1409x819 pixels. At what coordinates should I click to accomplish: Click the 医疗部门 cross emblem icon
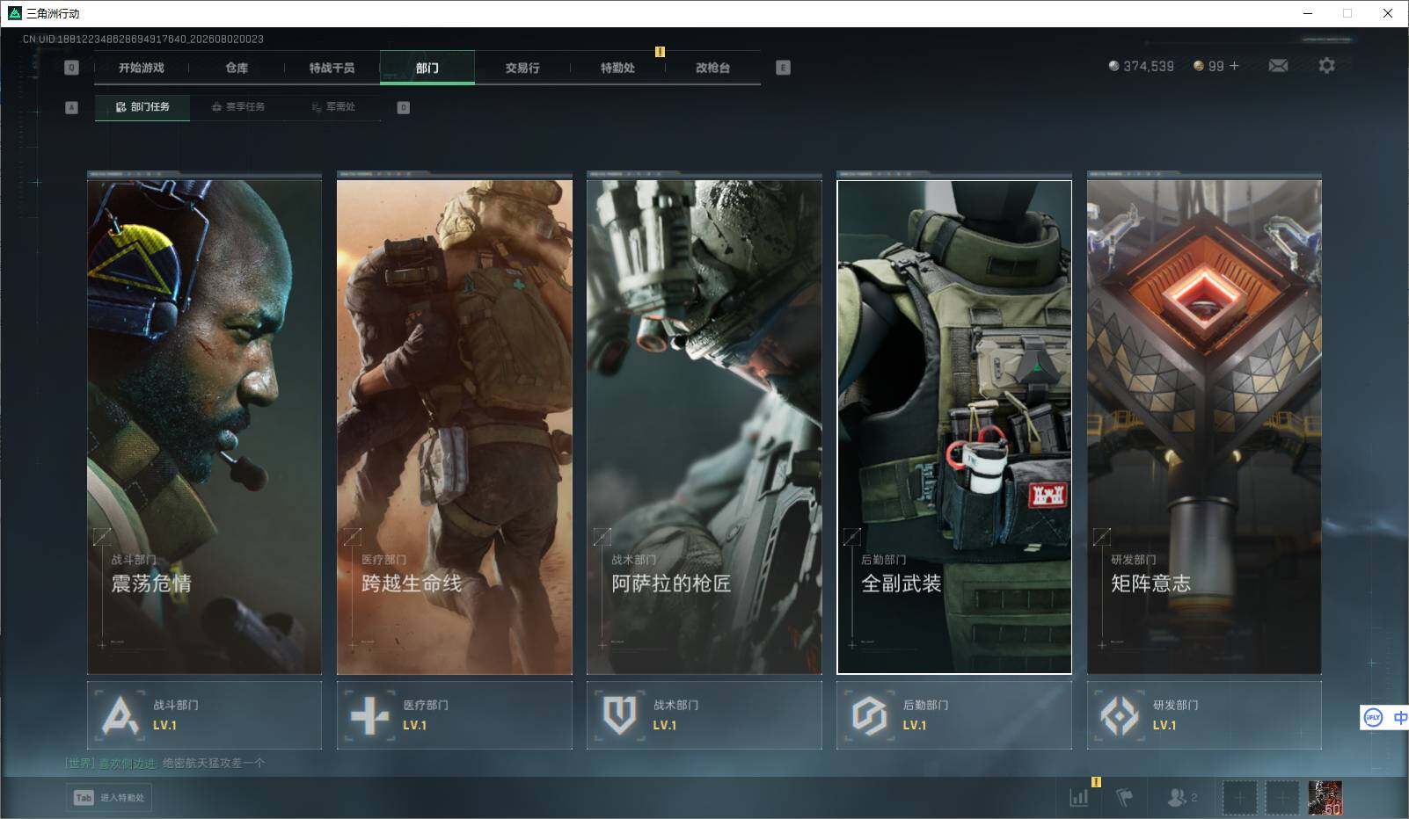tap(369, 715)
